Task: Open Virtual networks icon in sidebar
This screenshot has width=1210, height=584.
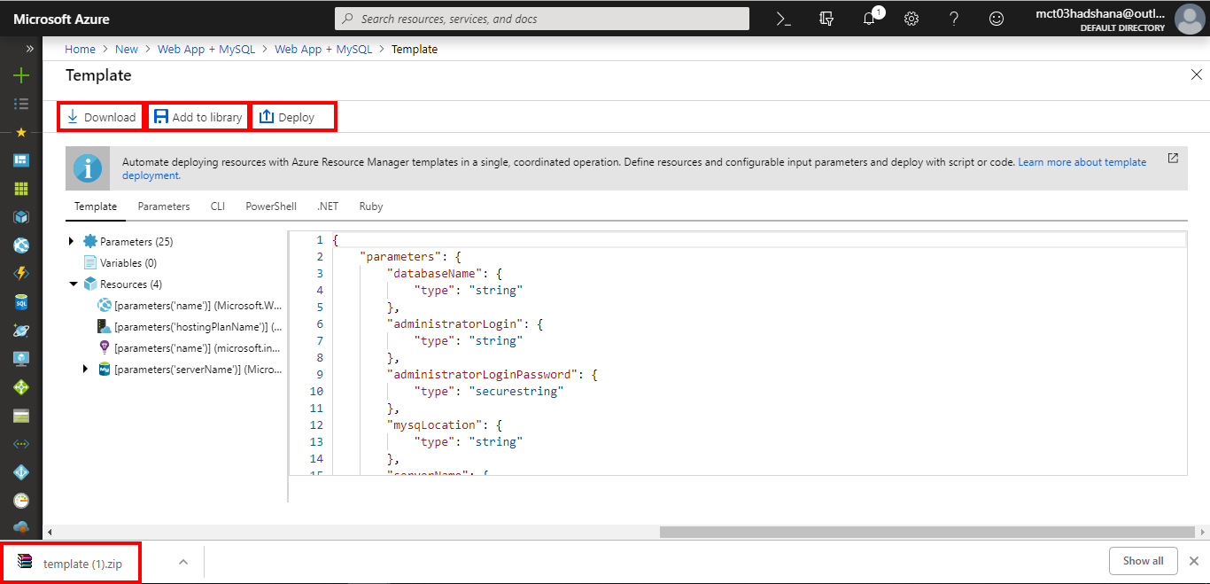Action: (x=21, y=444)
